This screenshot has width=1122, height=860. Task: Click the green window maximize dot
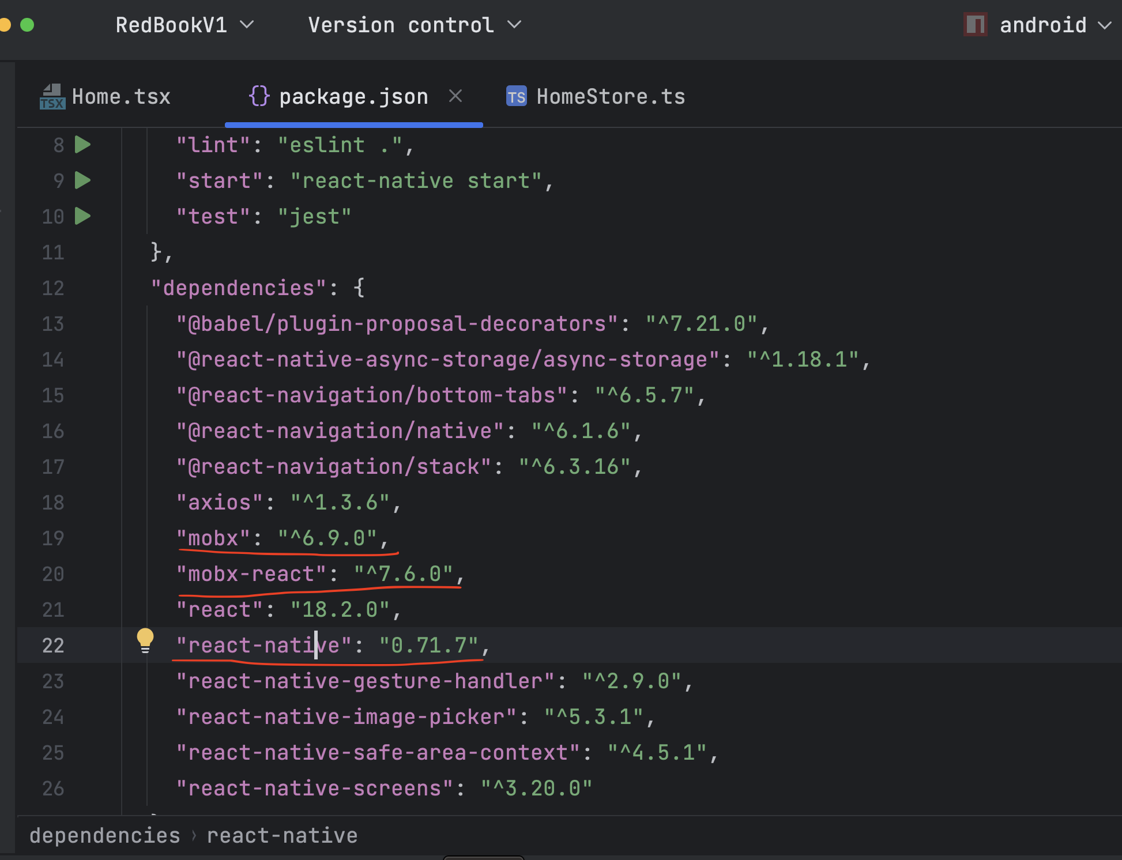27,25
